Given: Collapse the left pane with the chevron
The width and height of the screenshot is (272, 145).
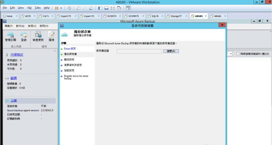Looking at the screenshot, I should pyautogui.click(x=54, y=51).
